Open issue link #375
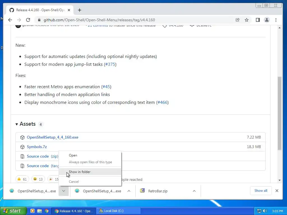The height and width of the screenshot is (215, 287). tap(110, 64)
